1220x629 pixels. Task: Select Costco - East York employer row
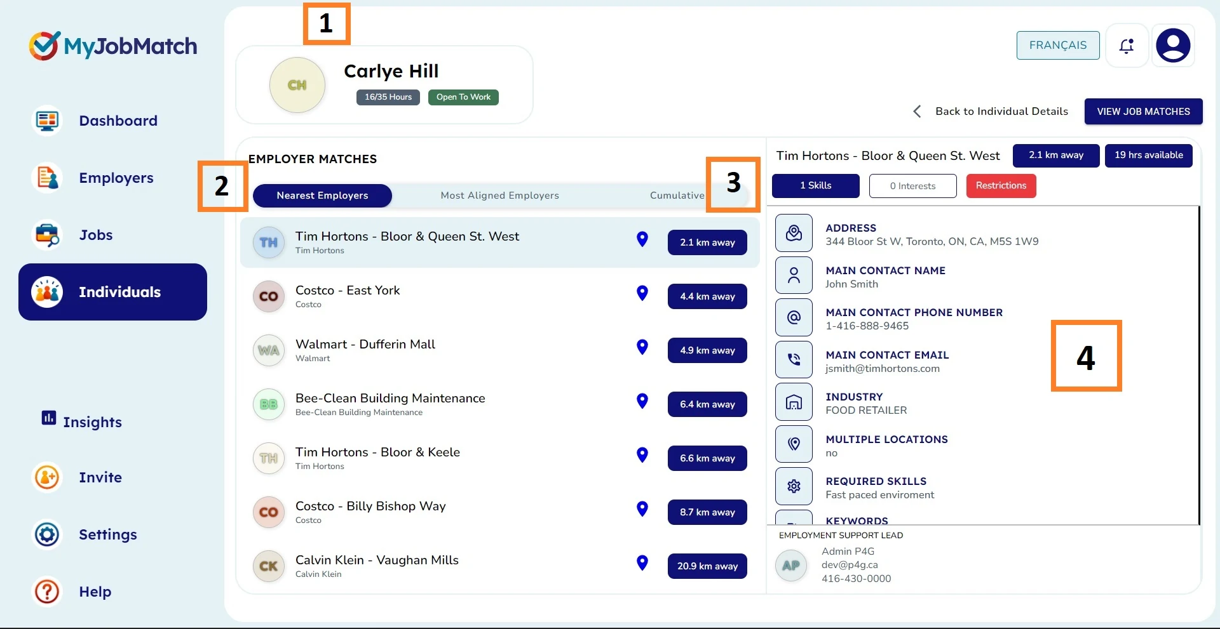point(500,296)
